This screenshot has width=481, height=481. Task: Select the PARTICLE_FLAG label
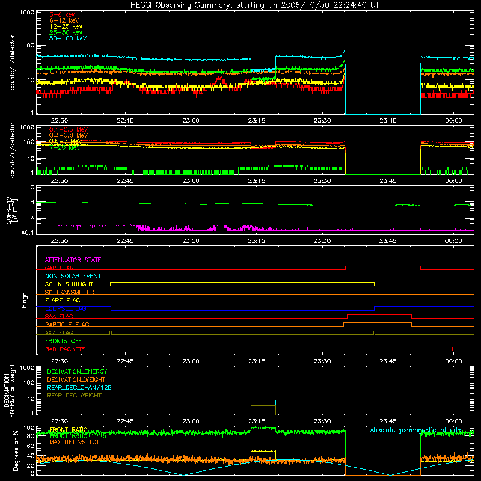point(67,325)
